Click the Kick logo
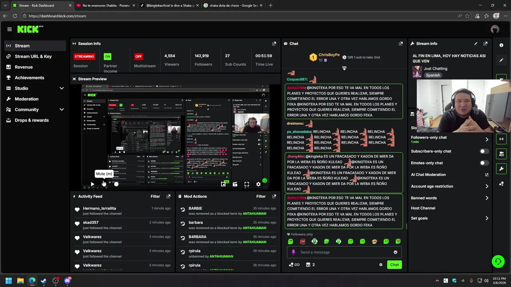 30,29
